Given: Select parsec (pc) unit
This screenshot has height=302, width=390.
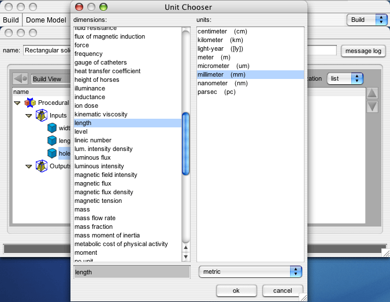Looking at the screenshot, I should (x=250, y=92).
